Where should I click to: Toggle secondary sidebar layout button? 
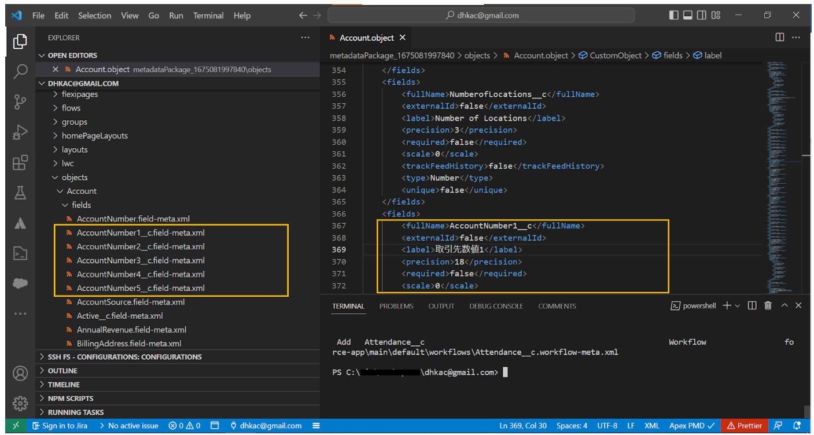pos(702,16)
